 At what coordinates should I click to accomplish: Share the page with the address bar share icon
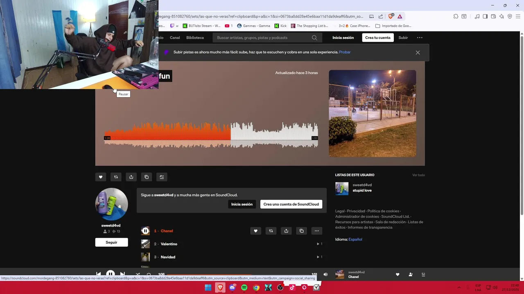tap(381, 16)
